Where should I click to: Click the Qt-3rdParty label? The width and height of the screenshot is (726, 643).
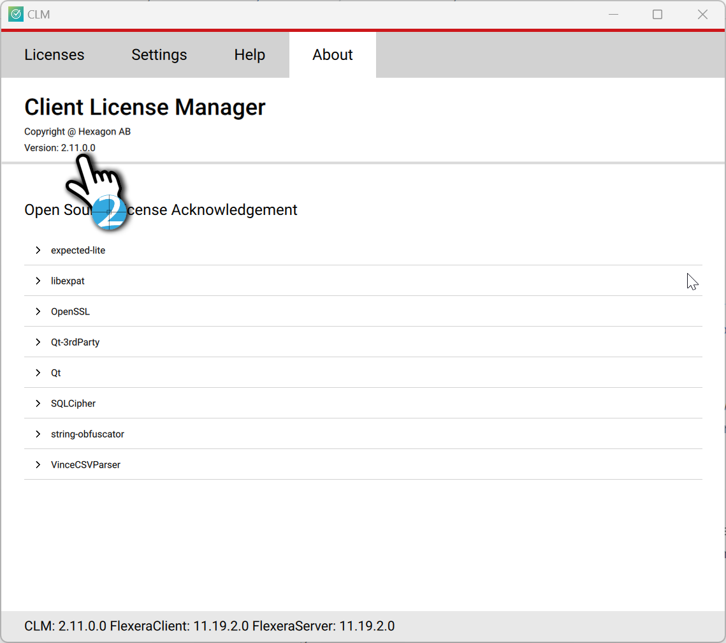pos(75,342)
